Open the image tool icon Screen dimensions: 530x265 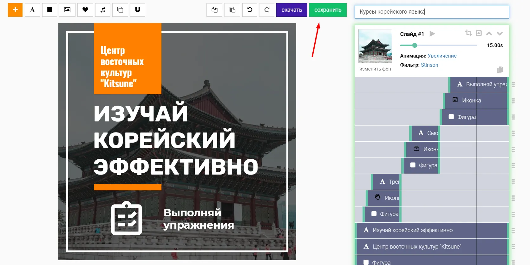67,10
